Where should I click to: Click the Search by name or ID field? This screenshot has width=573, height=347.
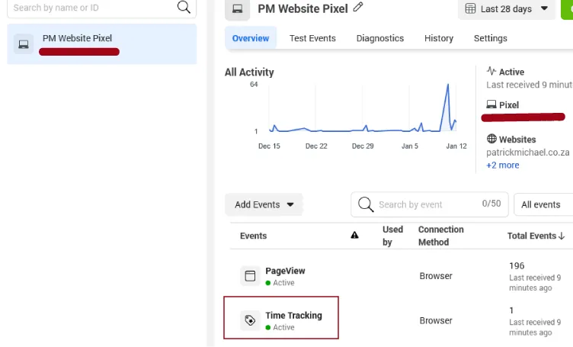click(91, 8)
